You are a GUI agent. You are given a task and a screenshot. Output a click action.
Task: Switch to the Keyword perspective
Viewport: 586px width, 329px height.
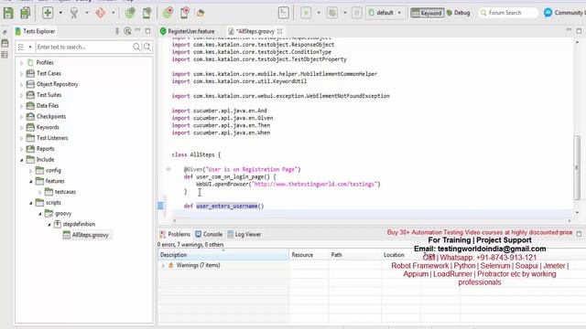[x=428, y=13]
